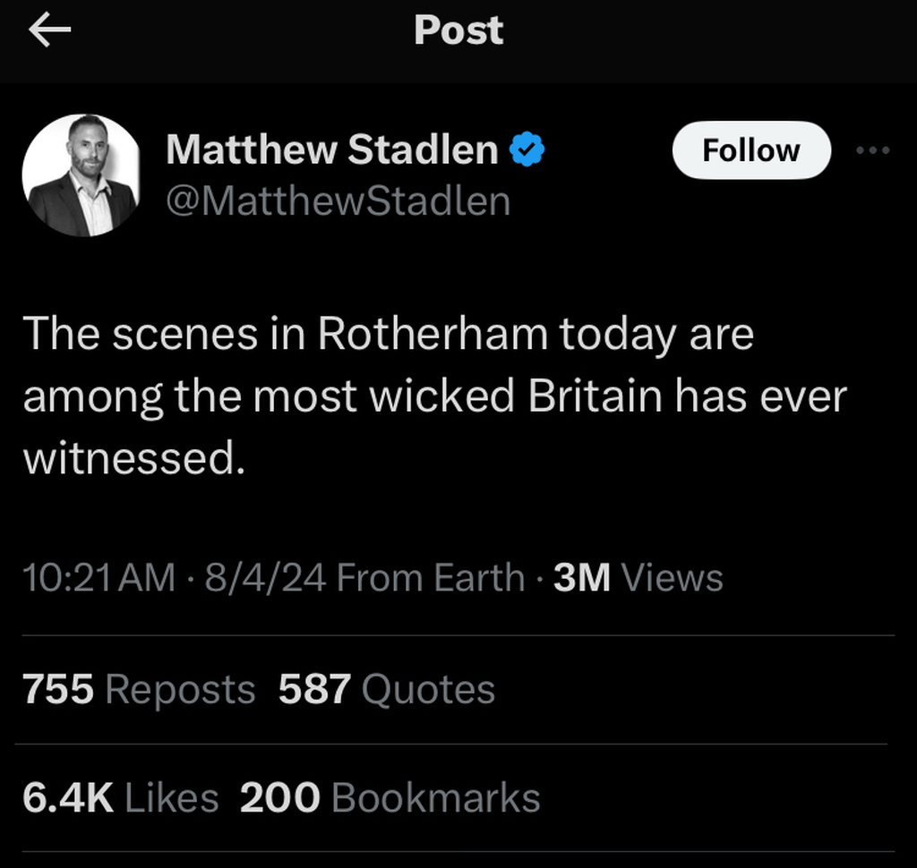Tap the Post header title
This screenshot has height=868, width=917.
click(x=458, y=31)
